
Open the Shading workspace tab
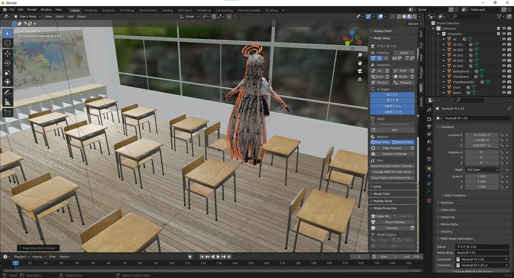pos(167,10)
